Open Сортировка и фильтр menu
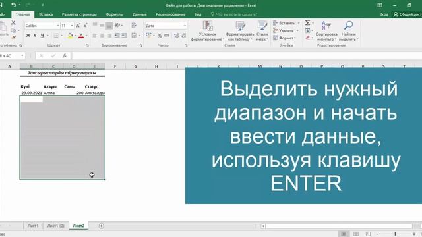The width and height of the screenshot is (422, 237). [x=326, y=31]
